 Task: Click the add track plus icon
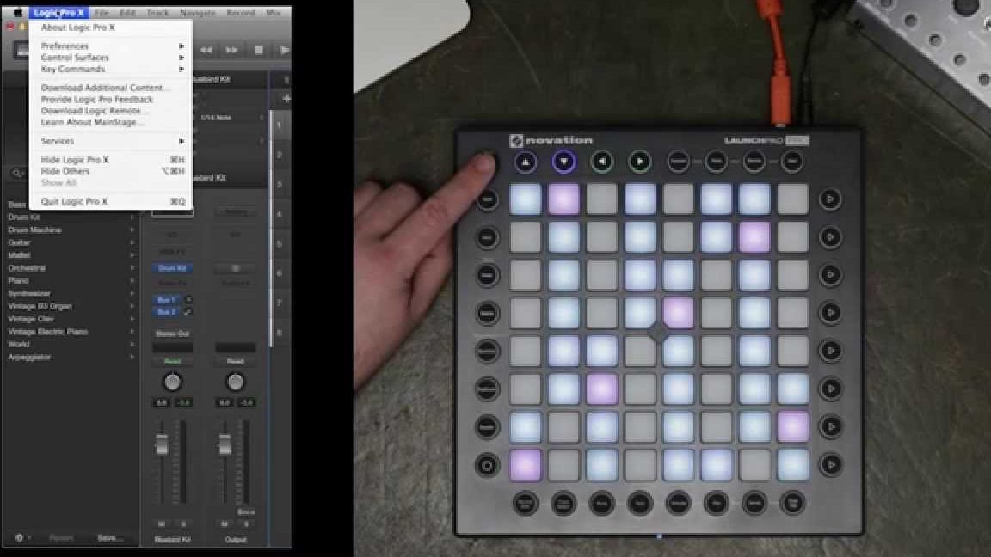pyautogui.click(x=285, y=98)
